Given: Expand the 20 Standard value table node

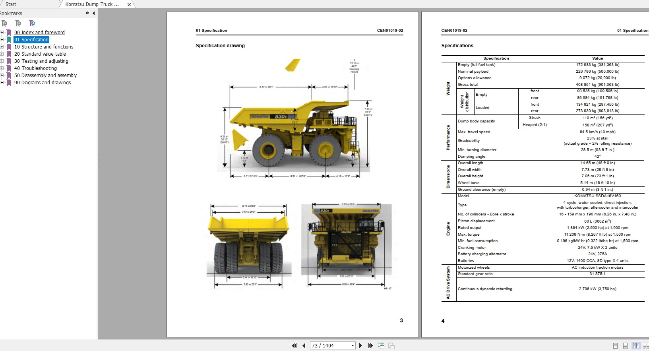Looking at the screenshot, I should click(x=2, y=54).
